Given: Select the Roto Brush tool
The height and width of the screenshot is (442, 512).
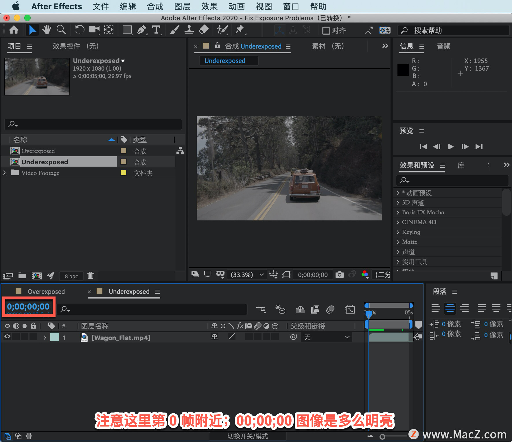Looking at the screenshot, I should tap(222, 30).
